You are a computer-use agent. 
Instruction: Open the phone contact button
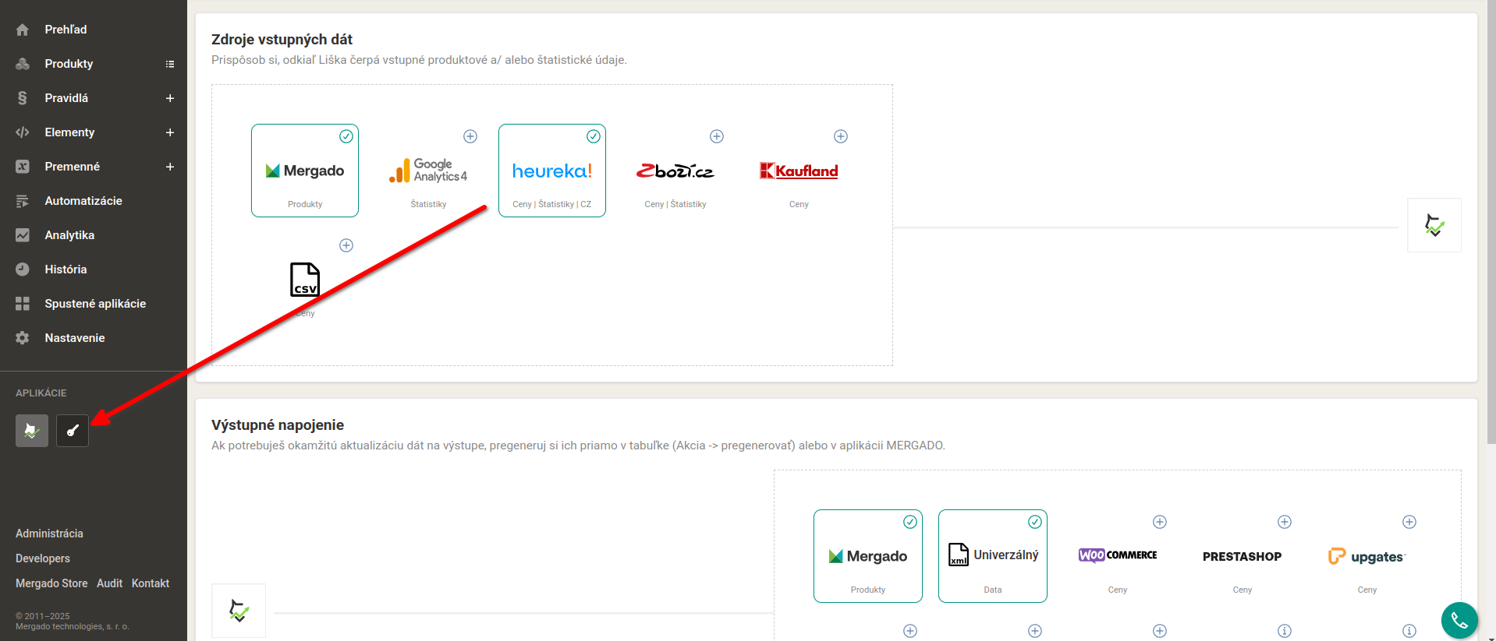click(1459, 621)
